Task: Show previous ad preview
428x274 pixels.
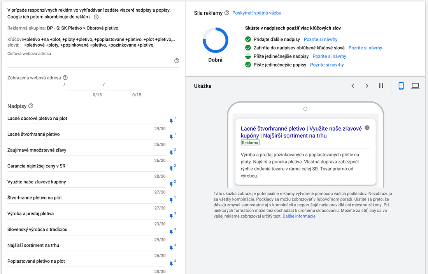Action: click(x=353, y=86)
